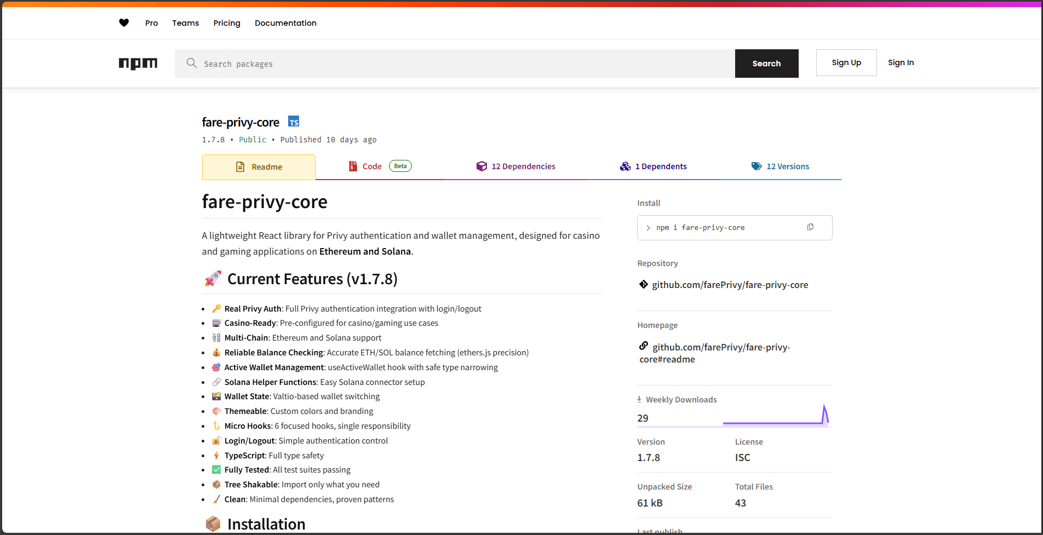
Task: Click the lightning emoji beside TypeScript
Action: 217,455
